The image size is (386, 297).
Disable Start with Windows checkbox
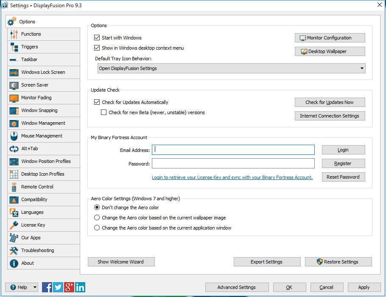97,38
